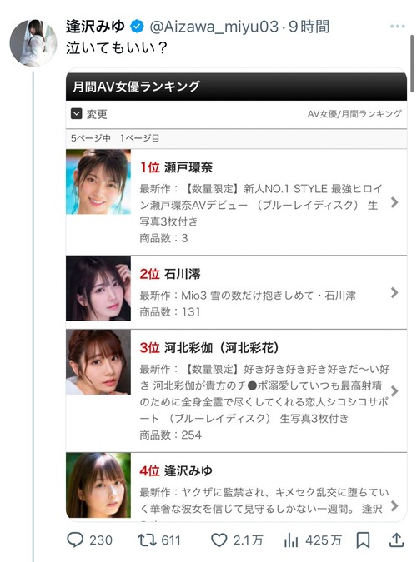Image resolution: width=417 pixels, height=562 pixels.
Task: View analytics via bar chart icon
Action: point(290,540)
